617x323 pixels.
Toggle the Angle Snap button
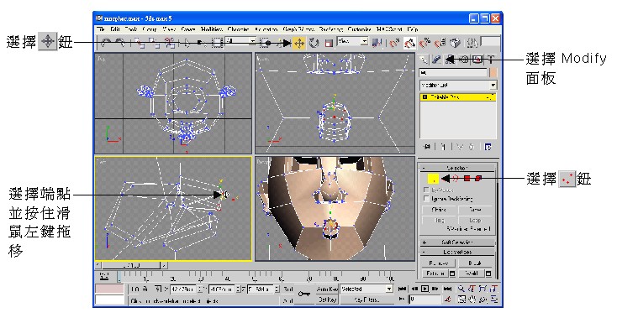point(409,43)
